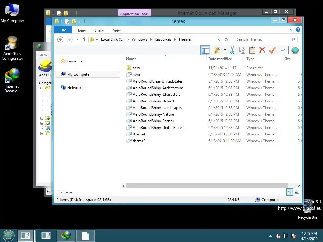This screenshot has height=242, width=323.
Task: Click Local Disk (C:) in address breadcrumb
Action: (113, 39)
